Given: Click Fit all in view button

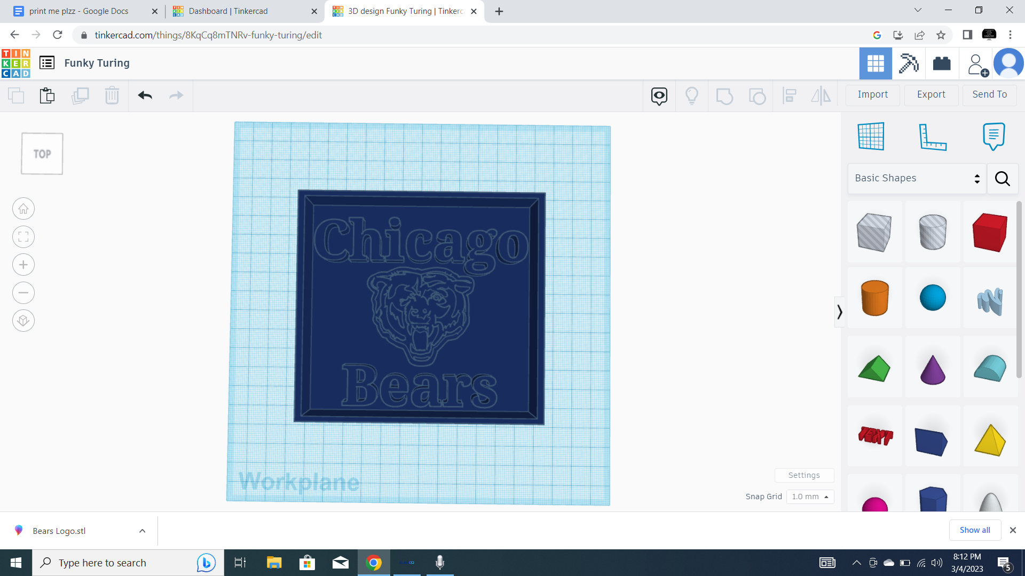Looking at the screenshot, I should (x=23, y=237).
